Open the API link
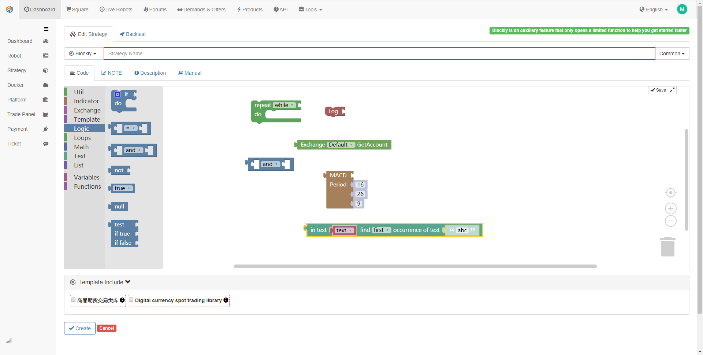The width and height of the screenshot is (703, 355). [x=281, y=10]
